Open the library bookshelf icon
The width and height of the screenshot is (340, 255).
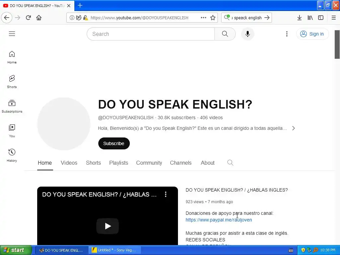310,18
